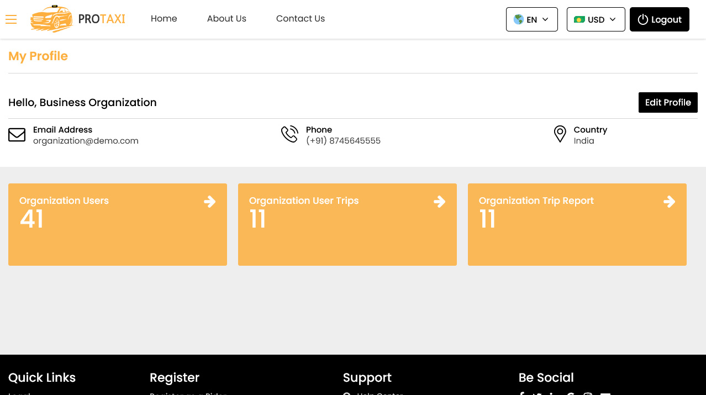The image size is (706, 395).
Task: Click the Quick Links footer heading
Action: (x=42, y=377)
